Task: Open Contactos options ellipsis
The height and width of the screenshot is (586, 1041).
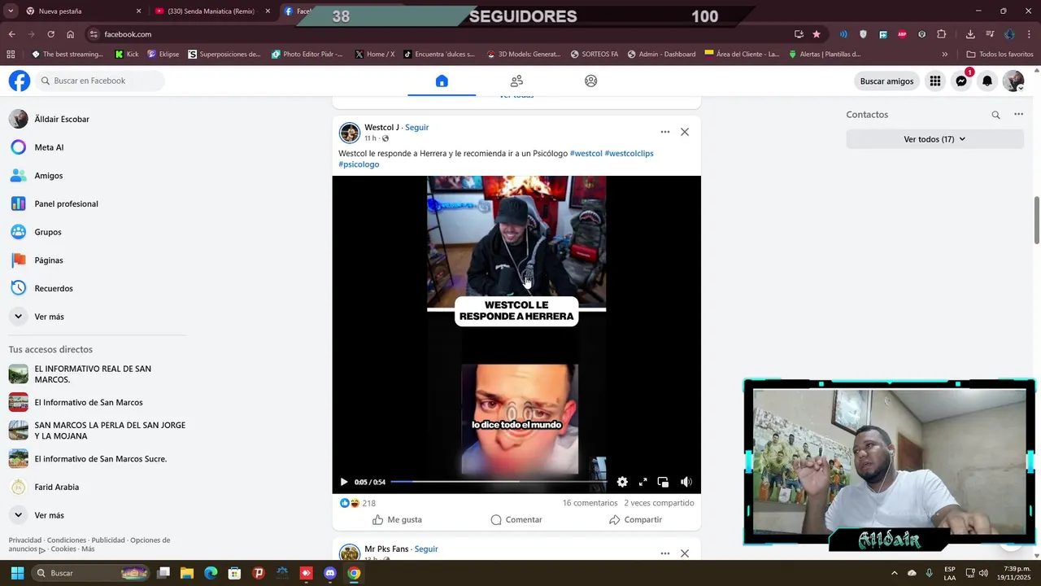Action: [x=1018, y=115]
